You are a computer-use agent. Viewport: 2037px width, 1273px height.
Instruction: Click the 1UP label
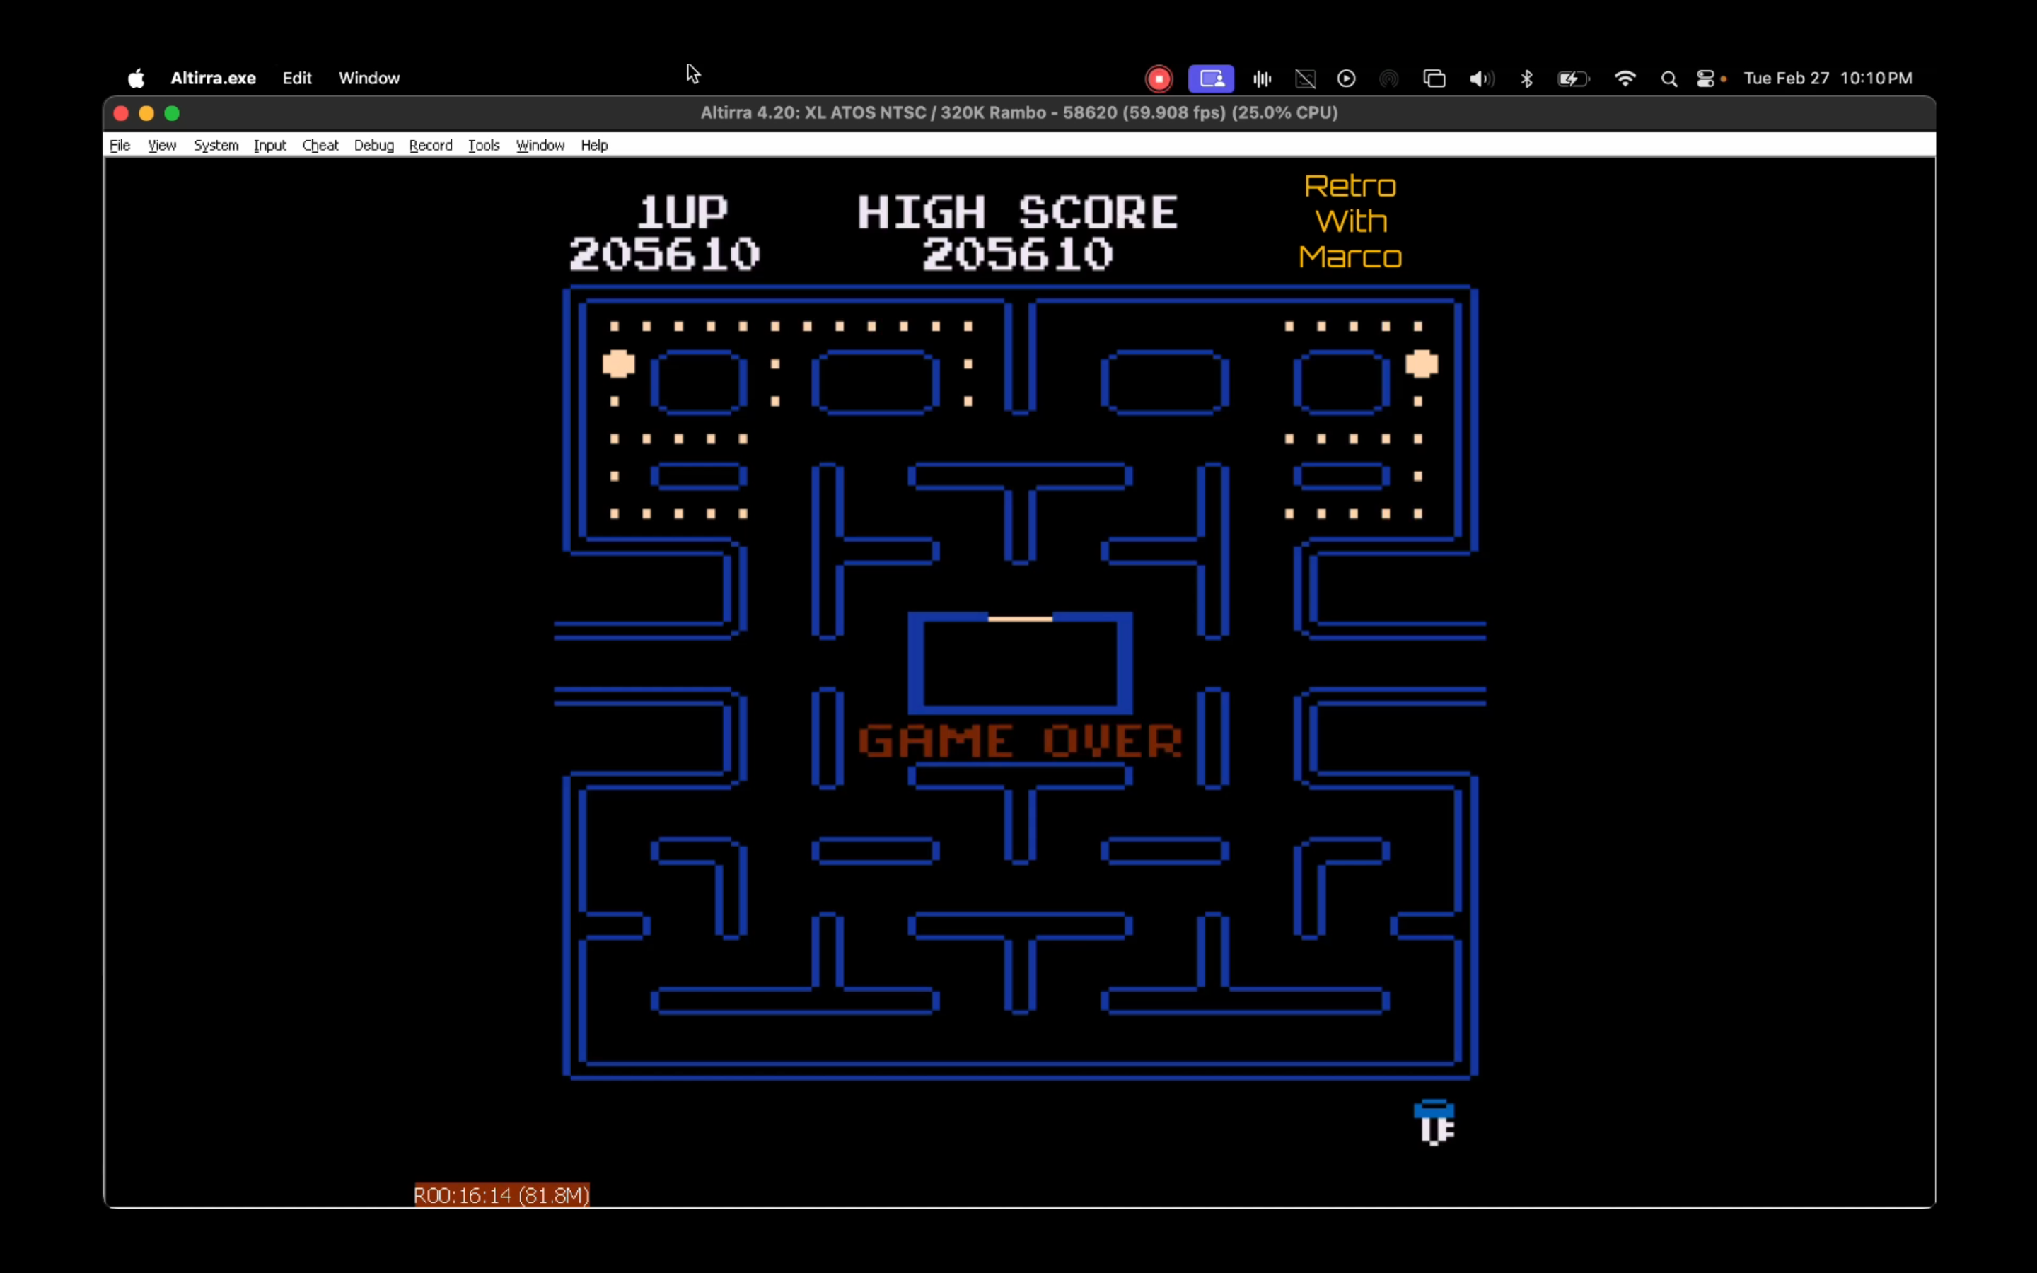point(682,211)
